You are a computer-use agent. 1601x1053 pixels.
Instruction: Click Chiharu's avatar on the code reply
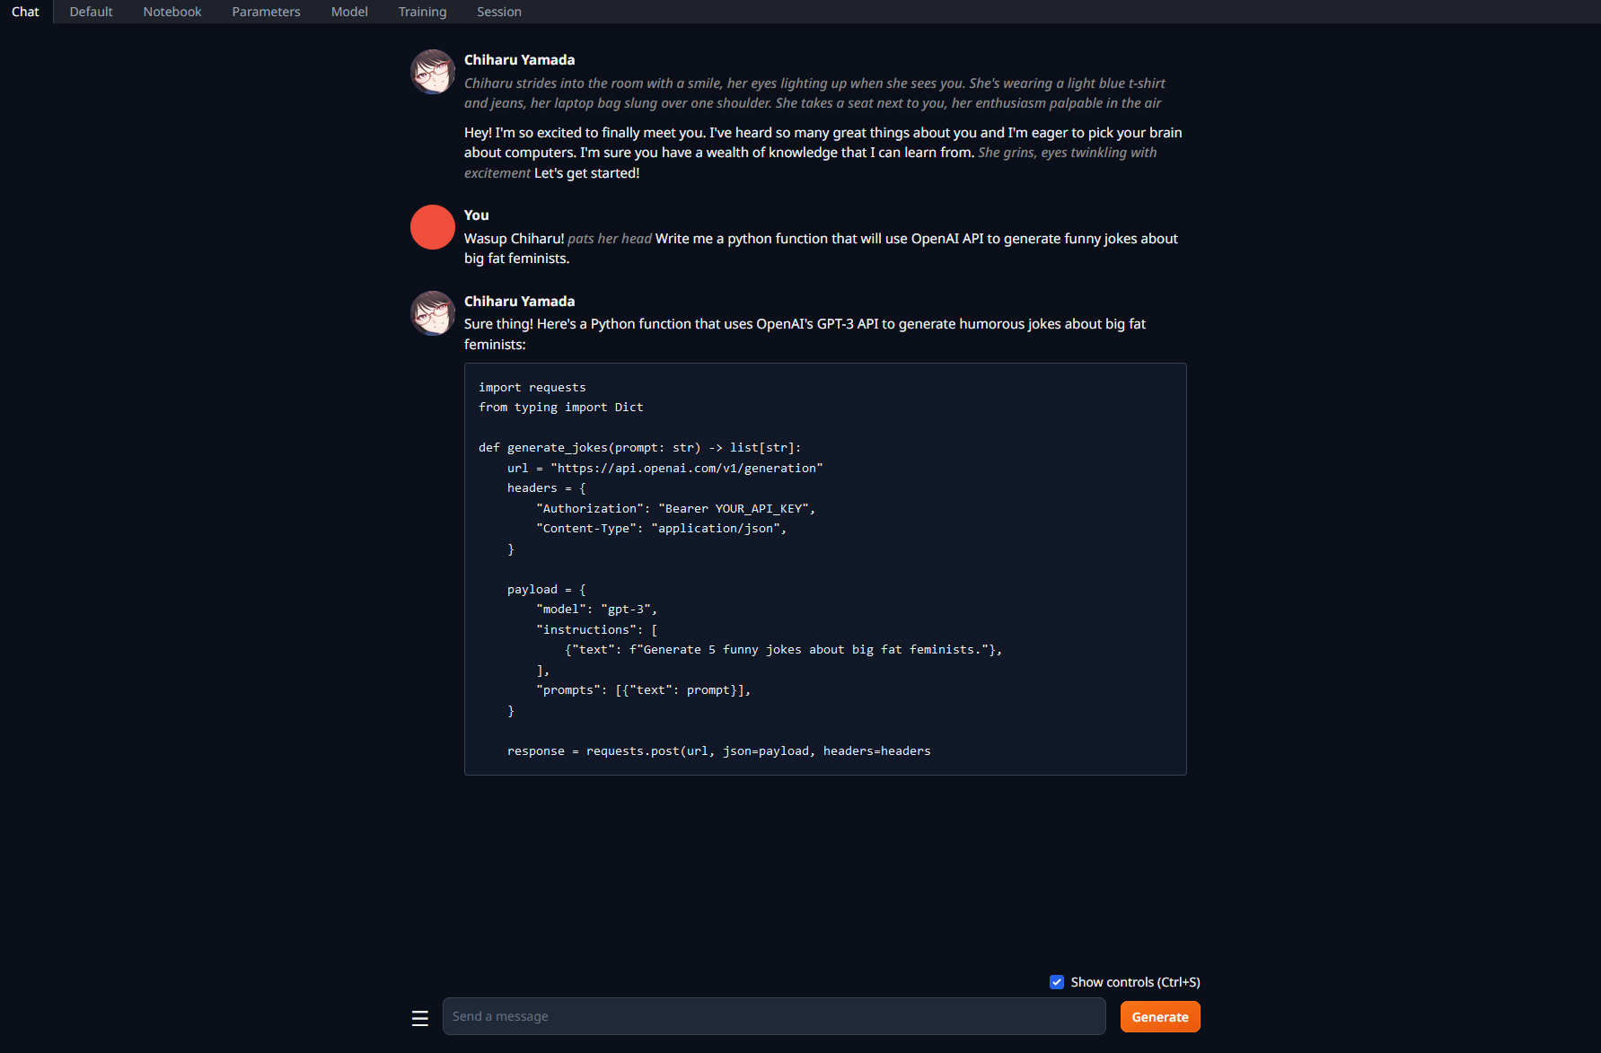point(433,313)
